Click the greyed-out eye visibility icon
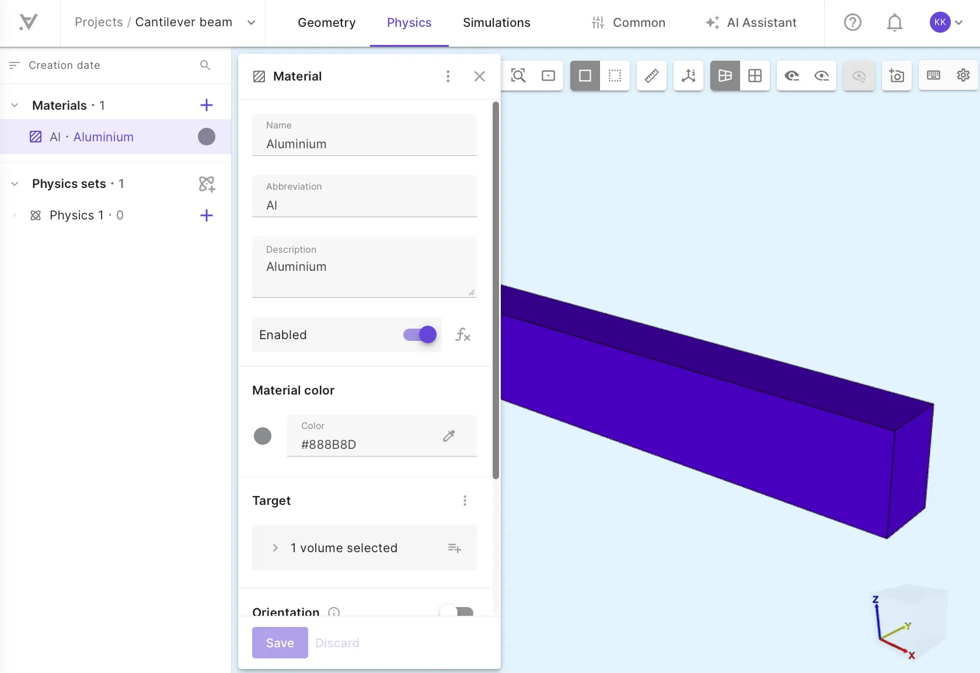The image size is (980, 673). [x=859, y=75]
